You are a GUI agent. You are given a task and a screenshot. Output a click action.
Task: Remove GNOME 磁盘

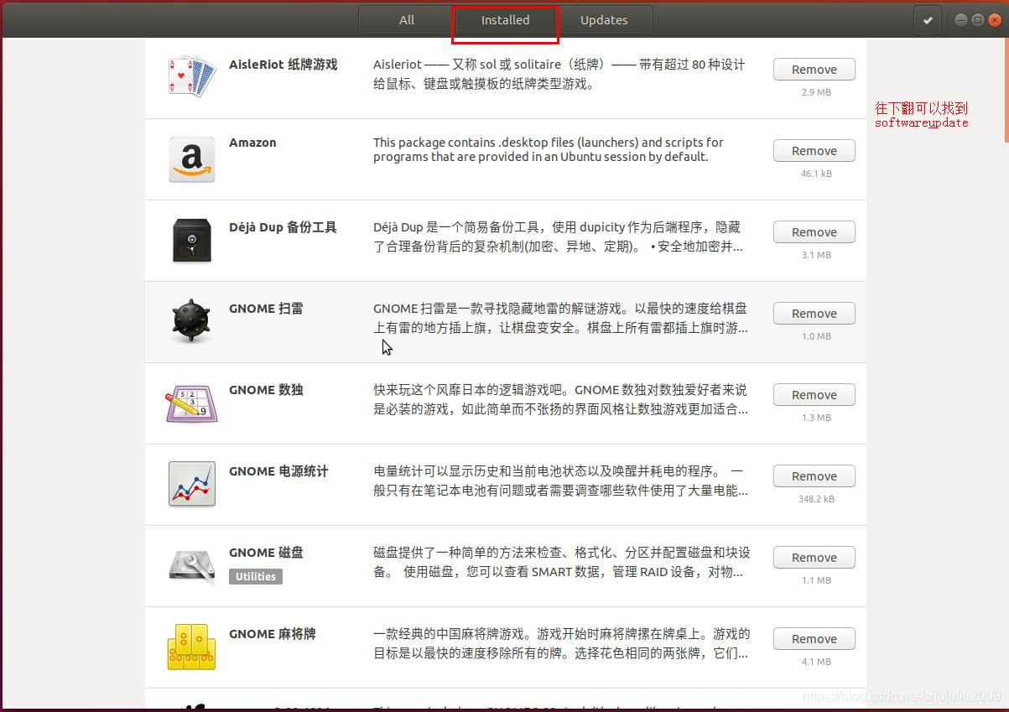coord(814,558)
